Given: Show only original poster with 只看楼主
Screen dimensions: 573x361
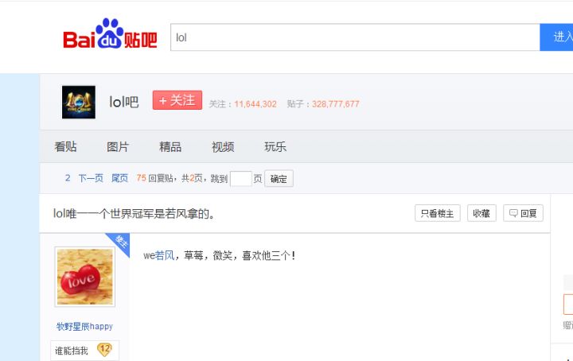Looking at the screenshot, I should point(438,213).
